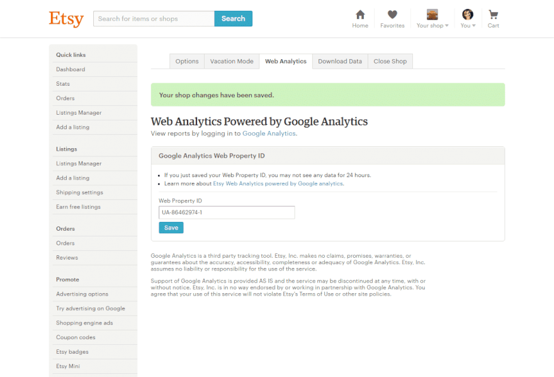Image resolution: width=554 pixels, height=377 pixels.
Task: Click the user profile avatar
Action: pyautogui.click(x=467, y=14)
